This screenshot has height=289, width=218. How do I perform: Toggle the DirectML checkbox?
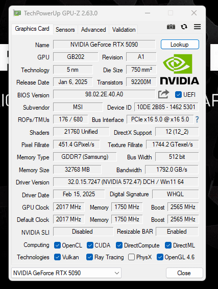point(168,245)
